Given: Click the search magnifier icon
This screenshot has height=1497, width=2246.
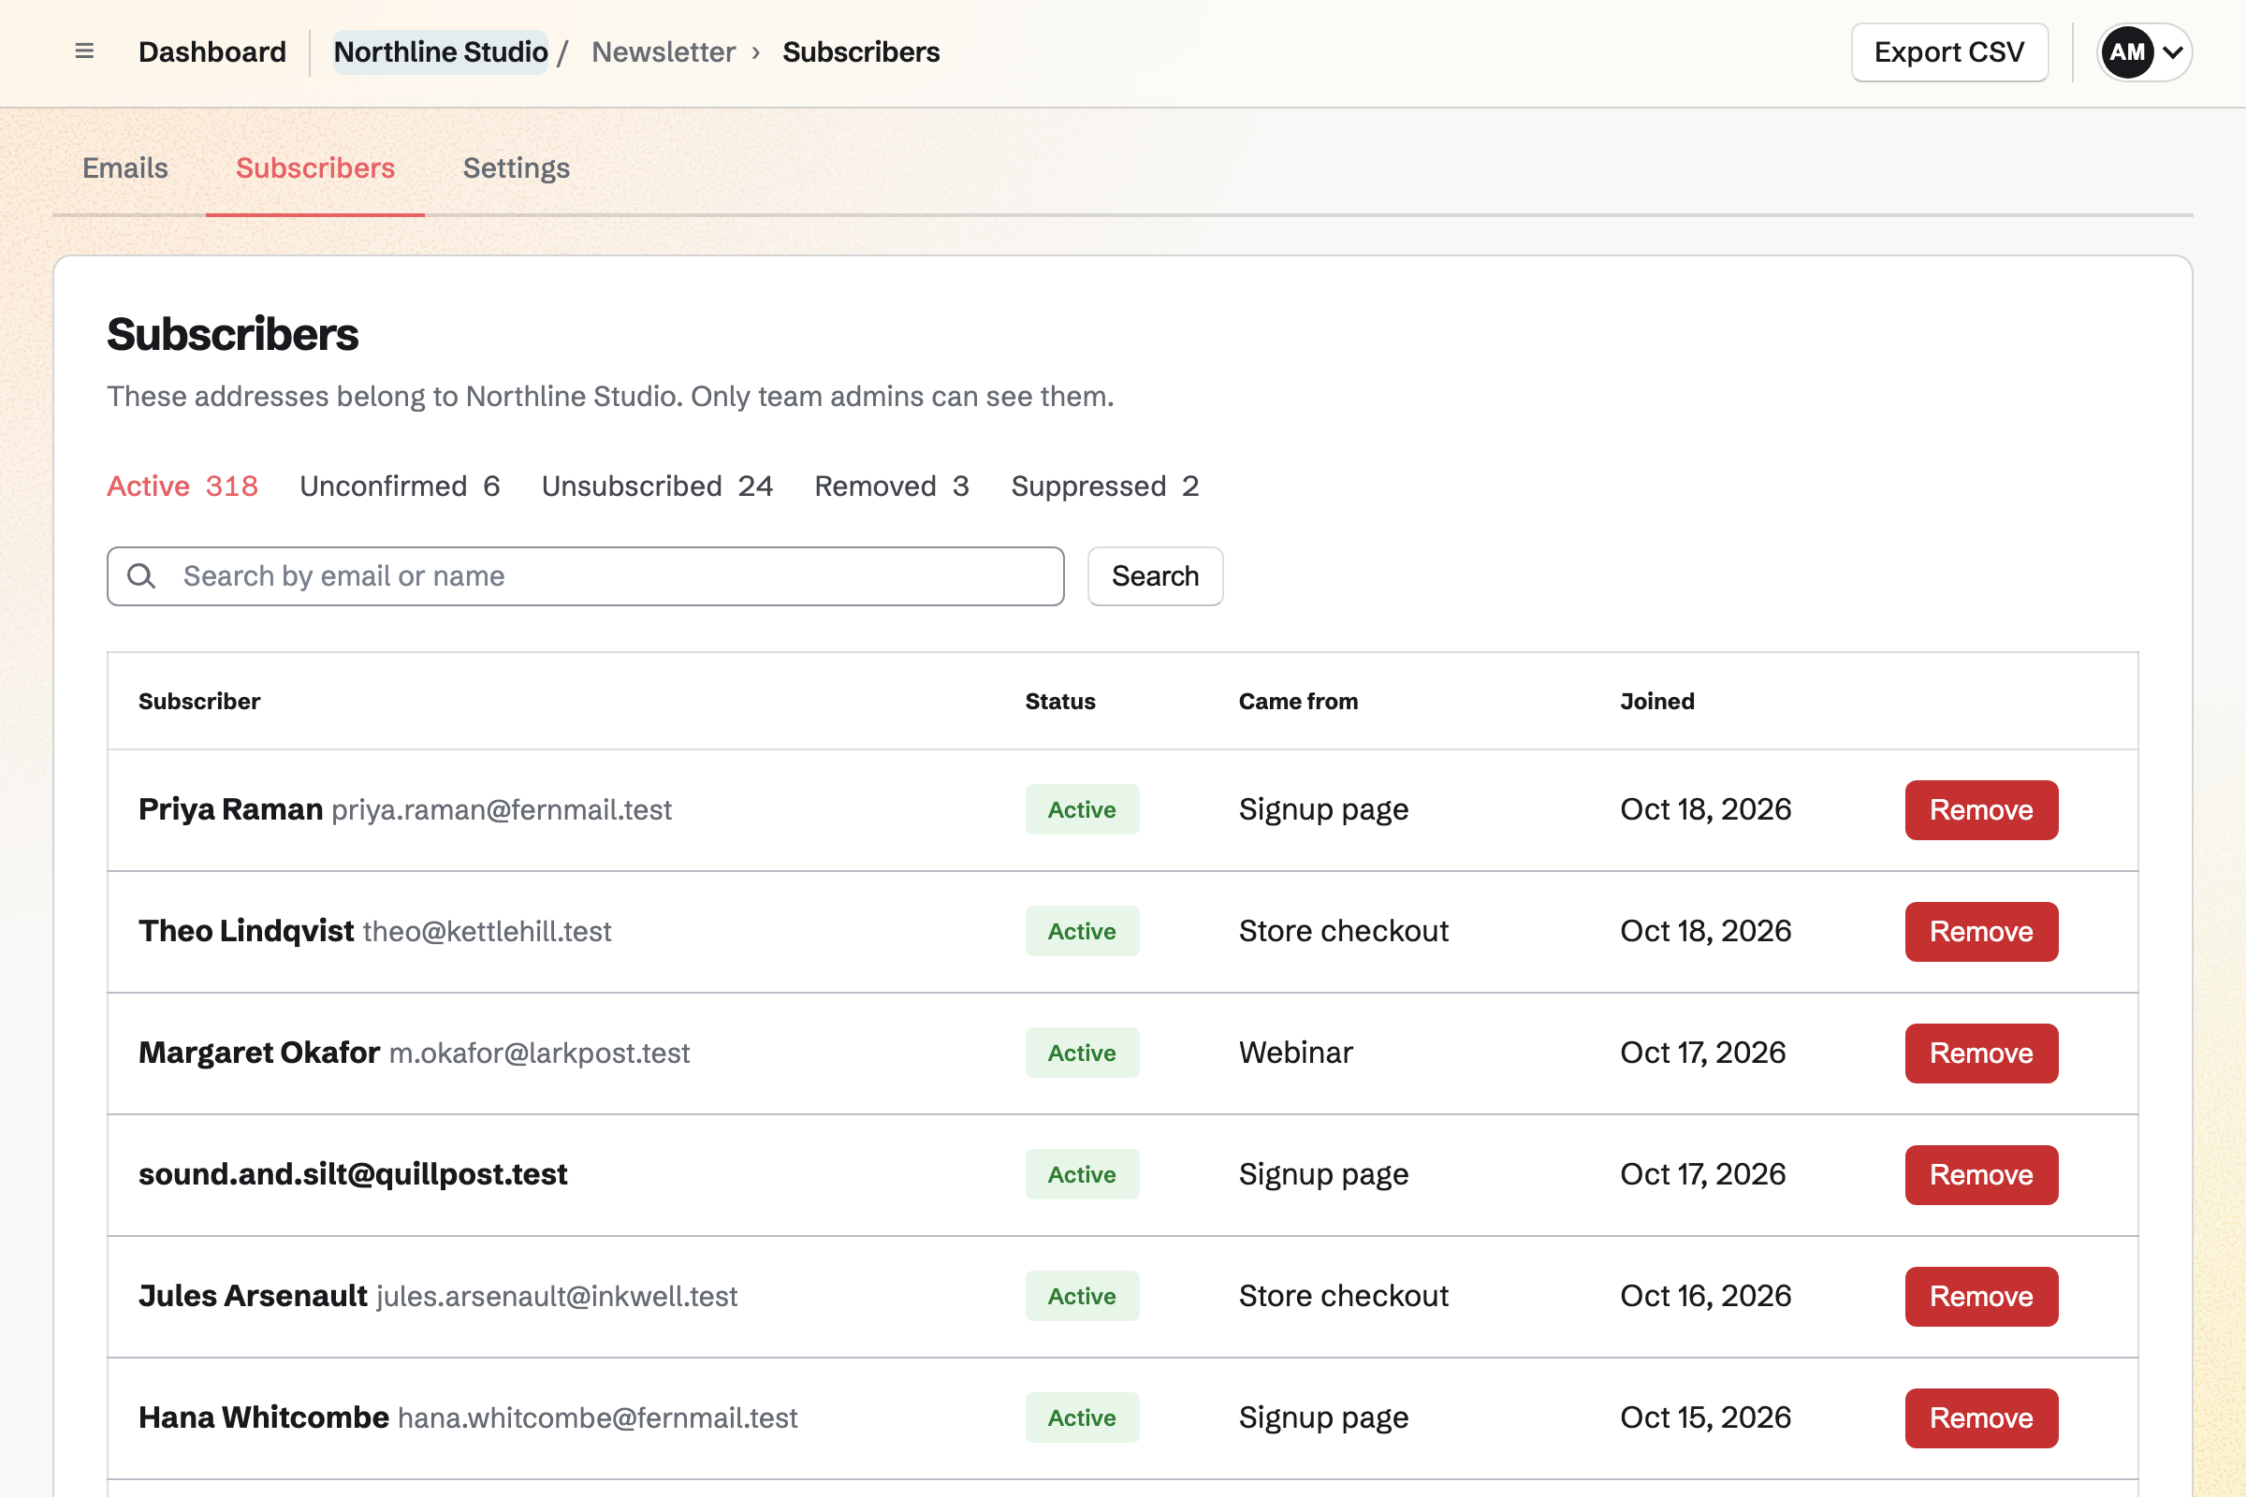Looking at the screenshot, I should (141, 575).
